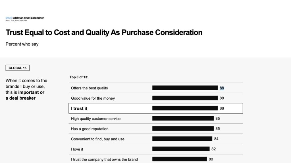Select the "Offers the best quality" row label

point(90,88)
